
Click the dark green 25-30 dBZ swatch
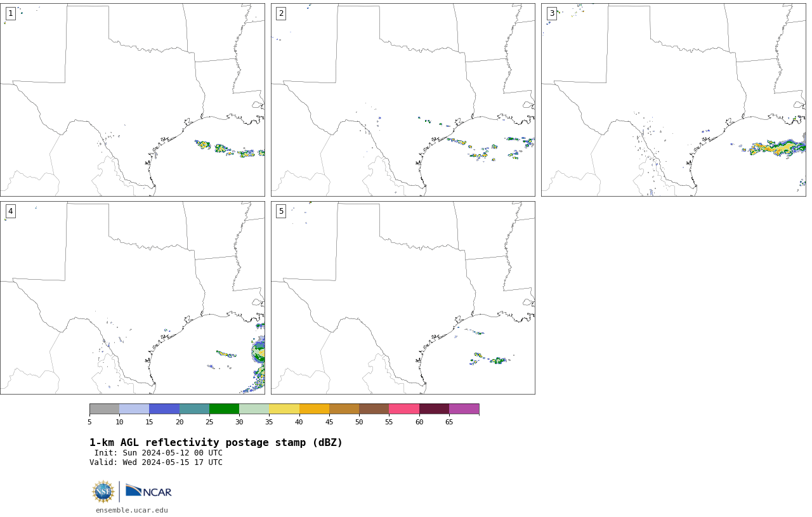[x=224, y=409]
